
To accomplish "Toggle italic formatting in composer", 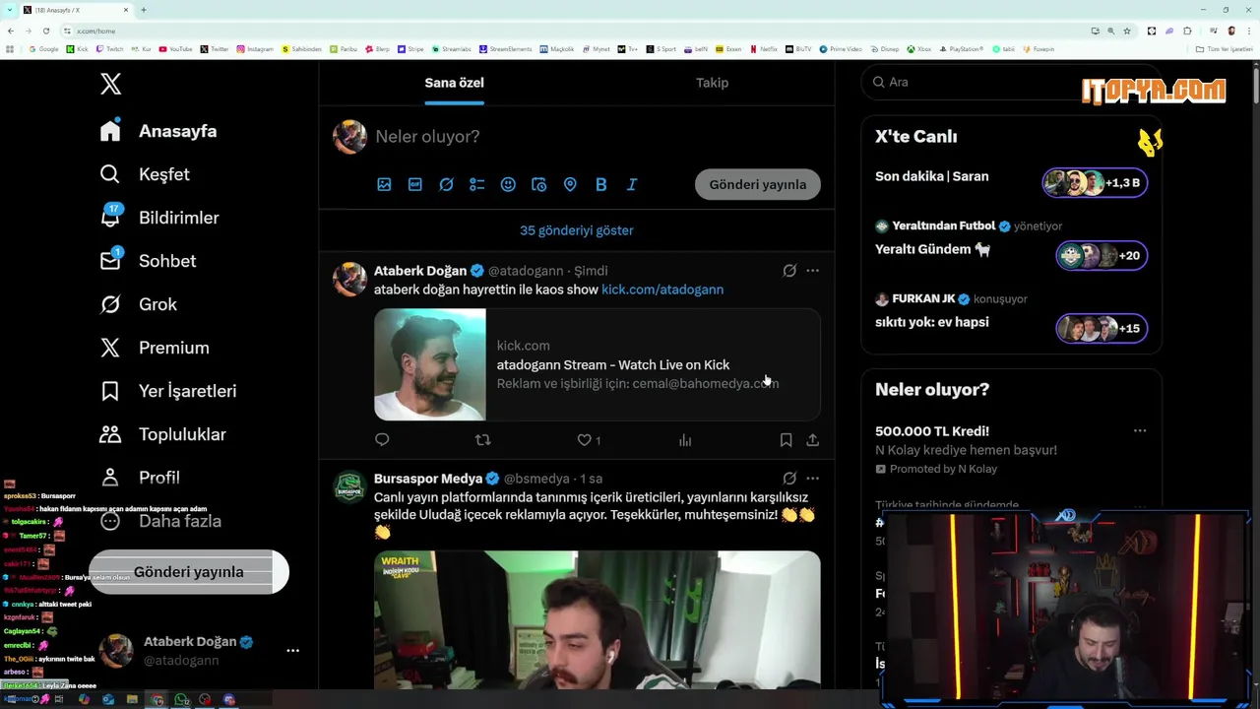I will coord(632,184).
